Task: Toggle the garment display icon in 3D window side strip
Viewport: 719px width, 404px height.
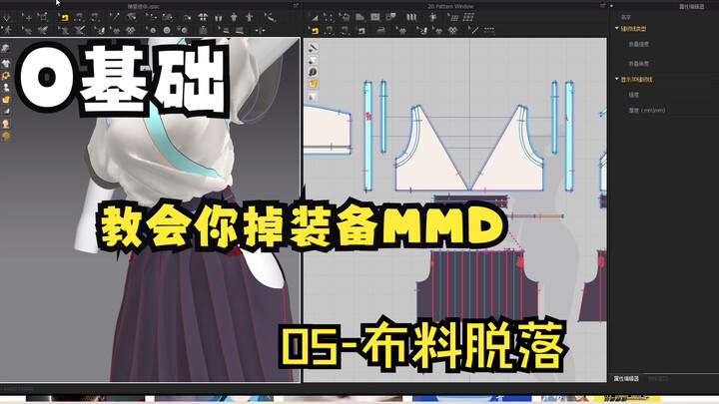Action: coord(6,64)
